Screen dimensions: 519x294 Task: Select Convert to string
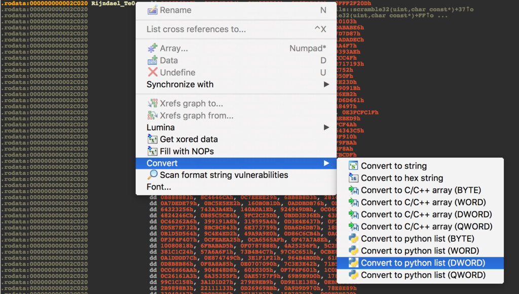tap(420, 166)
